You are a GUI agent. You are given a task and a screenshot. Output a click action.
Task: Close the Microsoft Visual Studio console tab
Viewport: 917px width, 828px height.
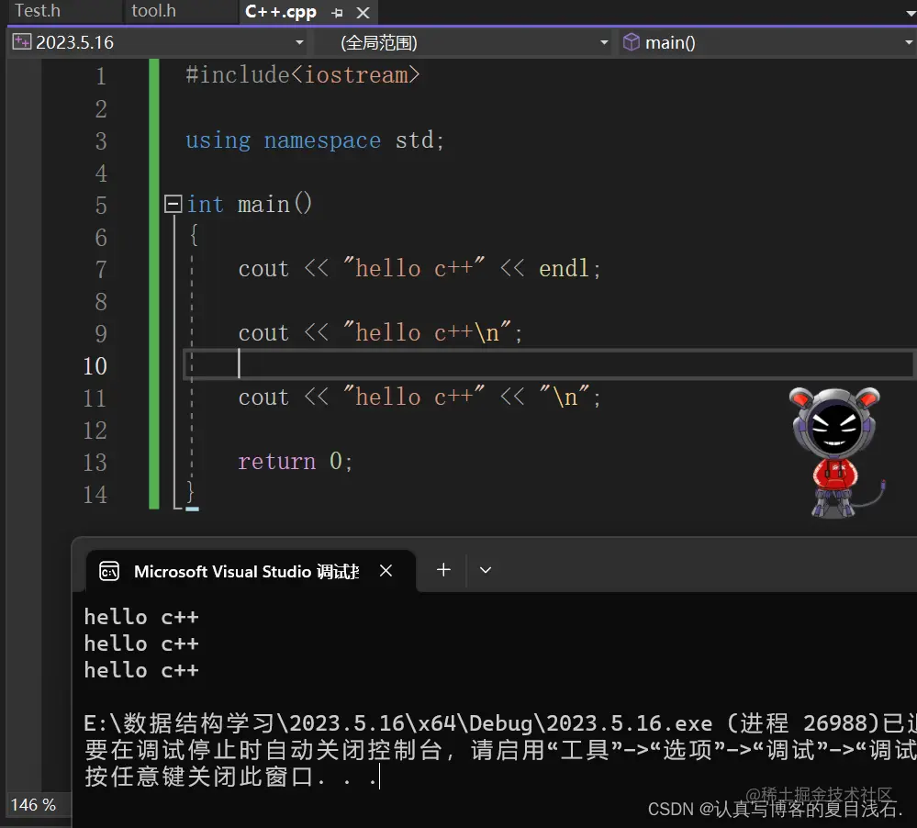(x=386, y=571)
